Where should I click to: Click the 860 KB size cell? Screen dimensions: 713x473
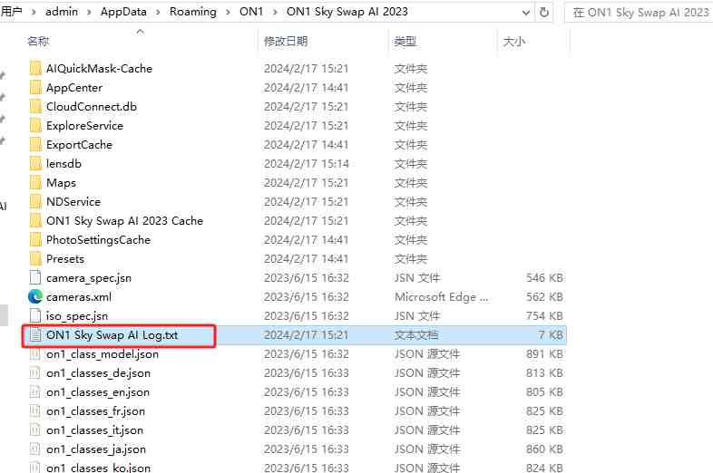tap(544, 449)
